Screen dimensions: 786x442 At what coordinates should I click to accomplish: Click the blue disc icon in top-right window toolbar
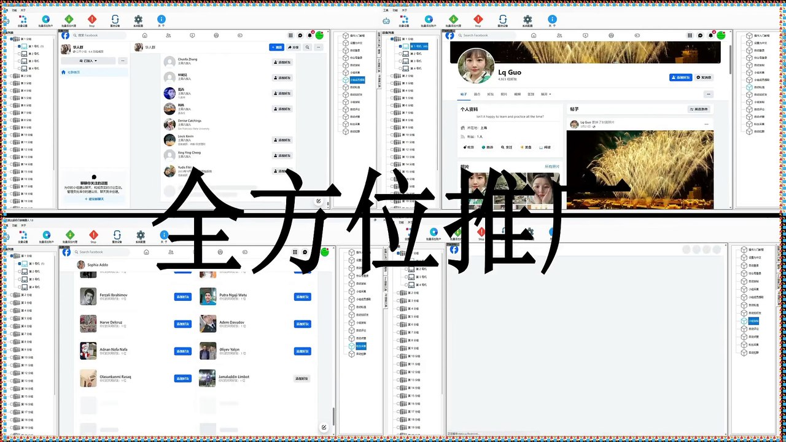(428, 19)
